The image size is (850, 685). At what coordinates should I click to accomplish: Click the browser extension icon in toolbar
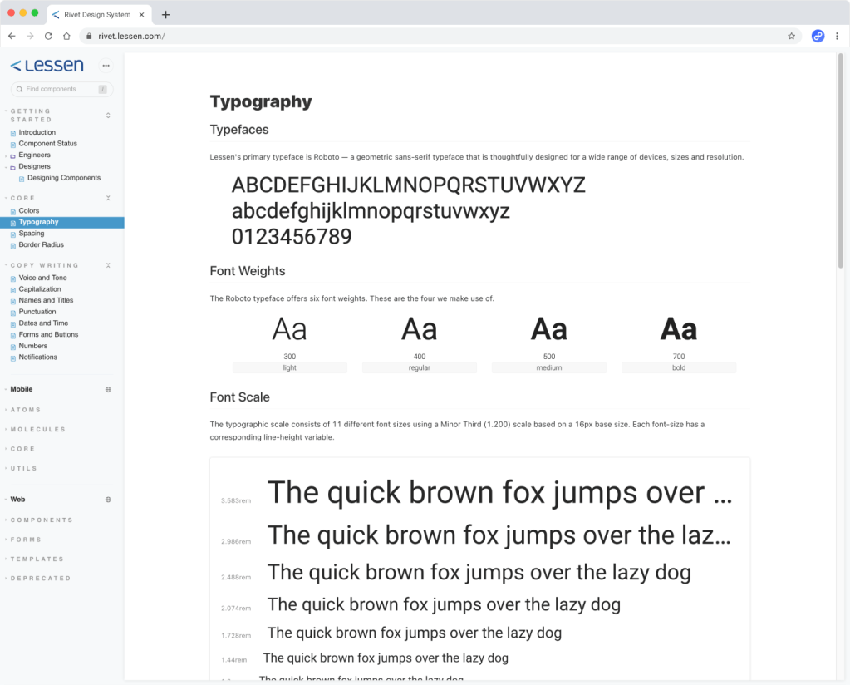(x=818, y=36)
